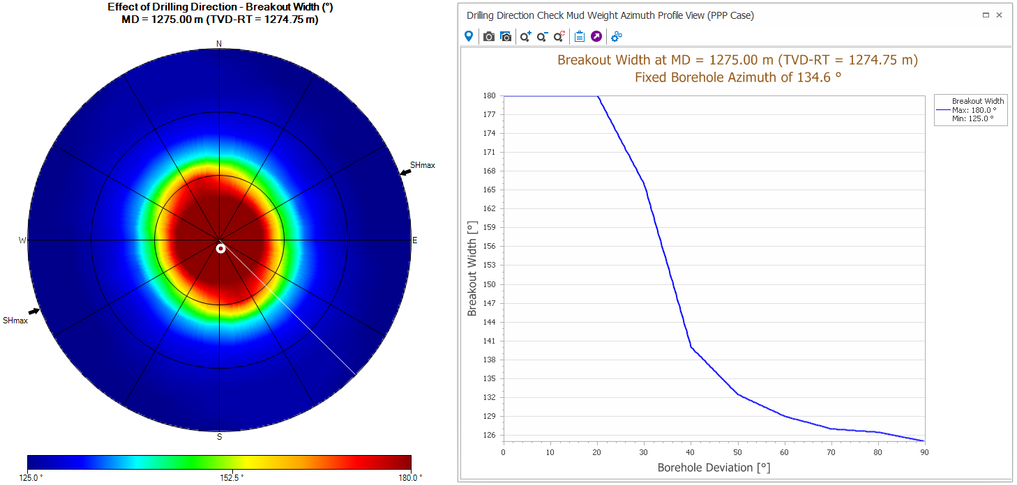Zoom in using the magnifier plus icon
This screenshot has width=1017, height=485.
point(525,36)
